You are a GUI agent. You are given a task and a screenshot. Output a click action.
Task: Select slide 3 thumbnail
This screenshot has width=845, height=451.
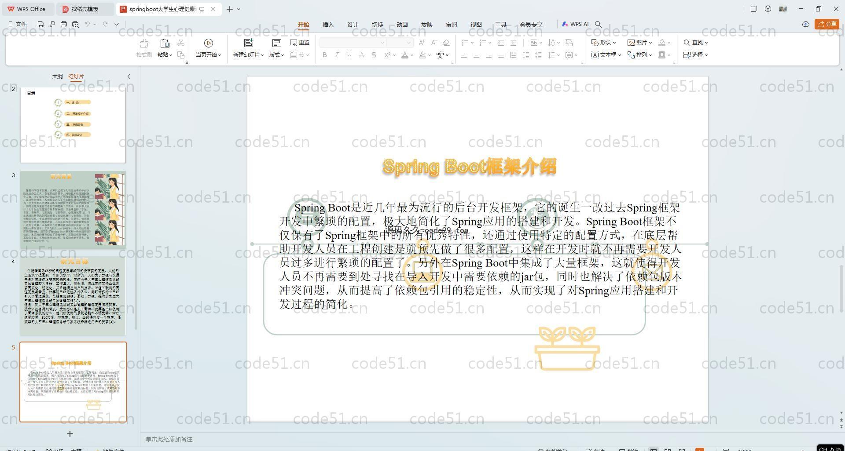click(73, 210)
